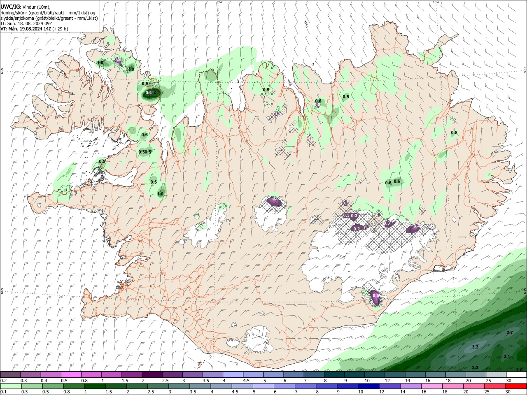Click the 20W longitude label

[219, 2]
